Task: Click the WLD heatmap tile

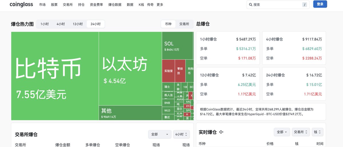Action: coord(167,110)
